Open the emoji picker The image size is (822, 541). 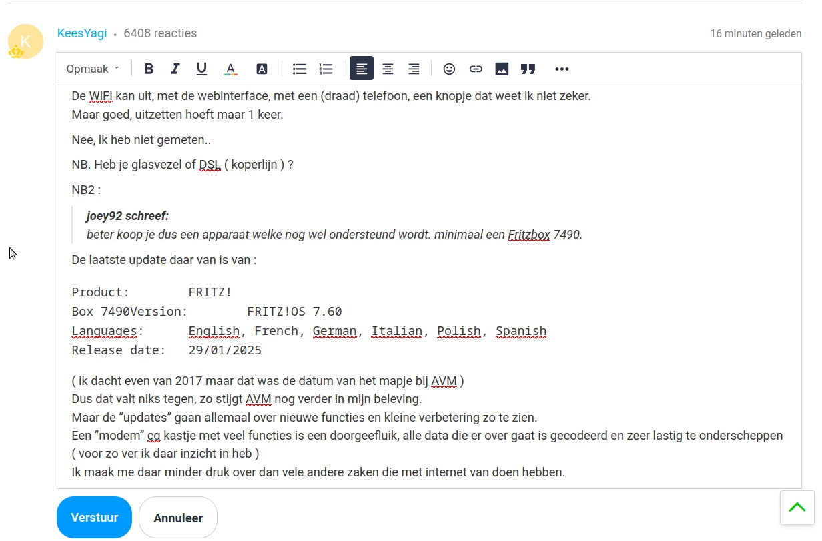(x=450, y=69)
